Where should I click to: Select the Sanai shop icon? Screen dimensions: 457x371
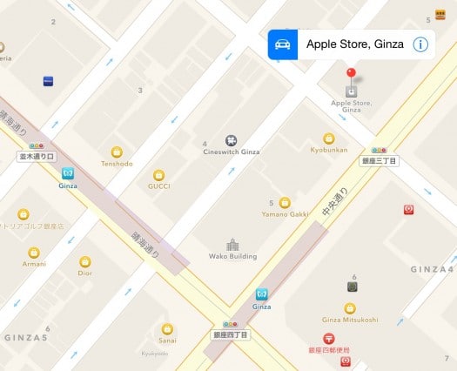coord(167,329)
